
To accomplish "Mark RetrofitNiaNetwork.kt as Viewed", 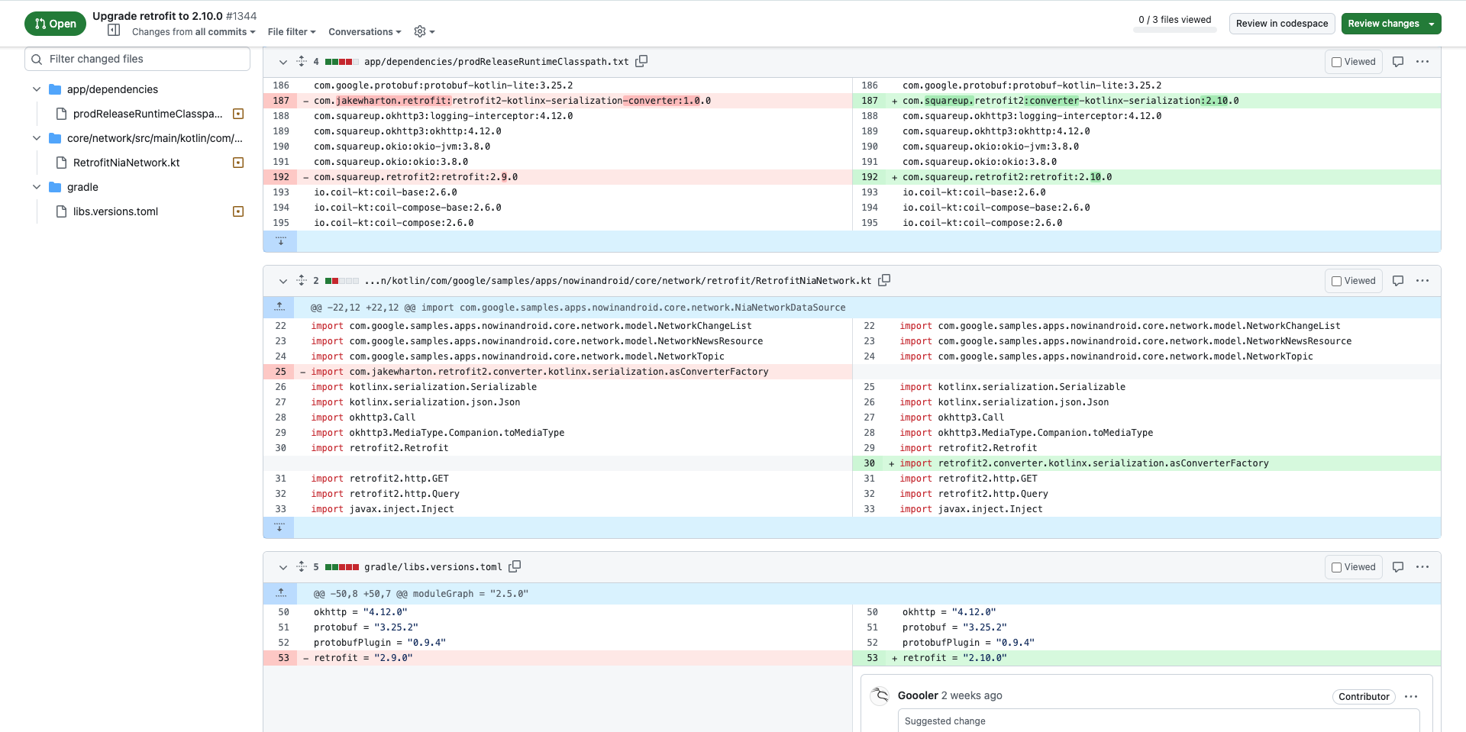I will (x=1354, y=281).
